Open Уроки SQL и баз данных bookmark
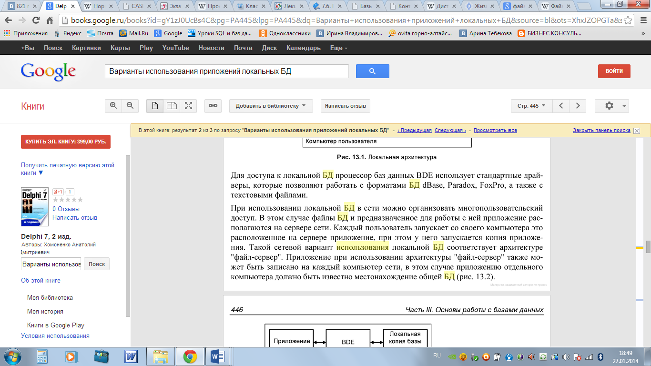Image resolution: width=651 pixels, height=366 pixels. pyautogui.click(x=220, y=33)
